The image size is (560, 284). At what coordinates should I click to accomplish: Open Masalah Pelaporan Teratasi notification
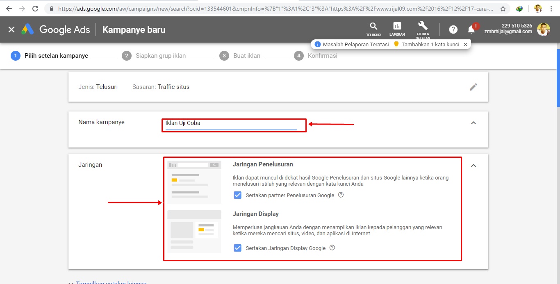click(x=352, y=44)
